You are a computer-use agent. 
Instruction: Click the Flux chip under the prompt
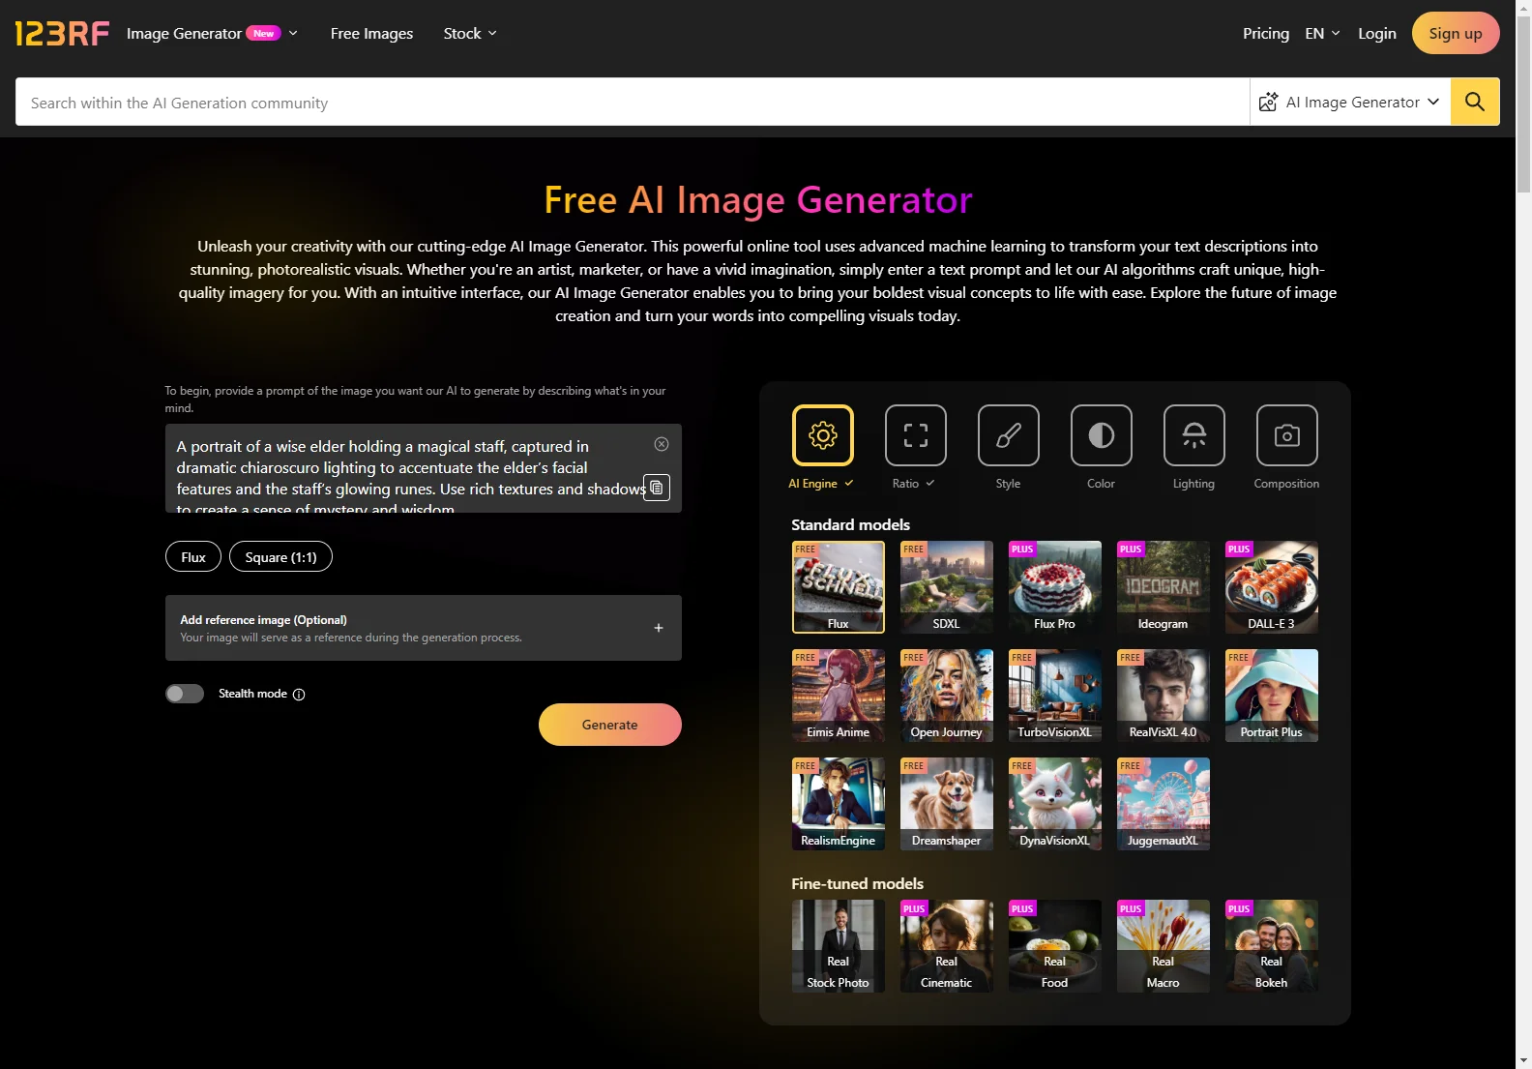click(193, 557)
